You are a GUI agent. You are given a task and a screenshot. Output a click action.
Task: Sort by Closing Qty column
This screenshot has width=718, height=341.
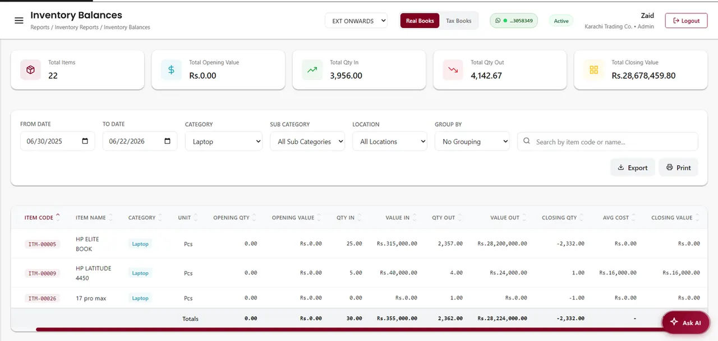click(x=563, y=217)
